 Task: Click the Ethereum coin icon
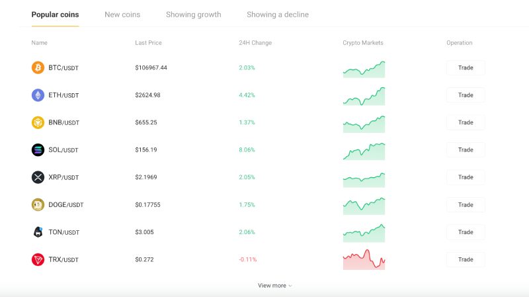pyautogui.click(x=38, y=95)
